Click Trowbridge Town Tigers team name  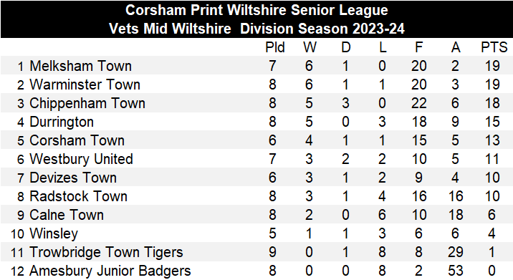point(106,253)
